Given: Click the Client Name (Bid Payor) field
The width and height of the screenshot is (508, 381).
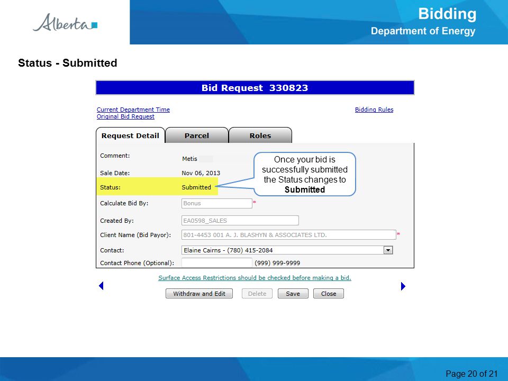Looking at the screenshot, I should pyautogui.click(x=289, y=234).
